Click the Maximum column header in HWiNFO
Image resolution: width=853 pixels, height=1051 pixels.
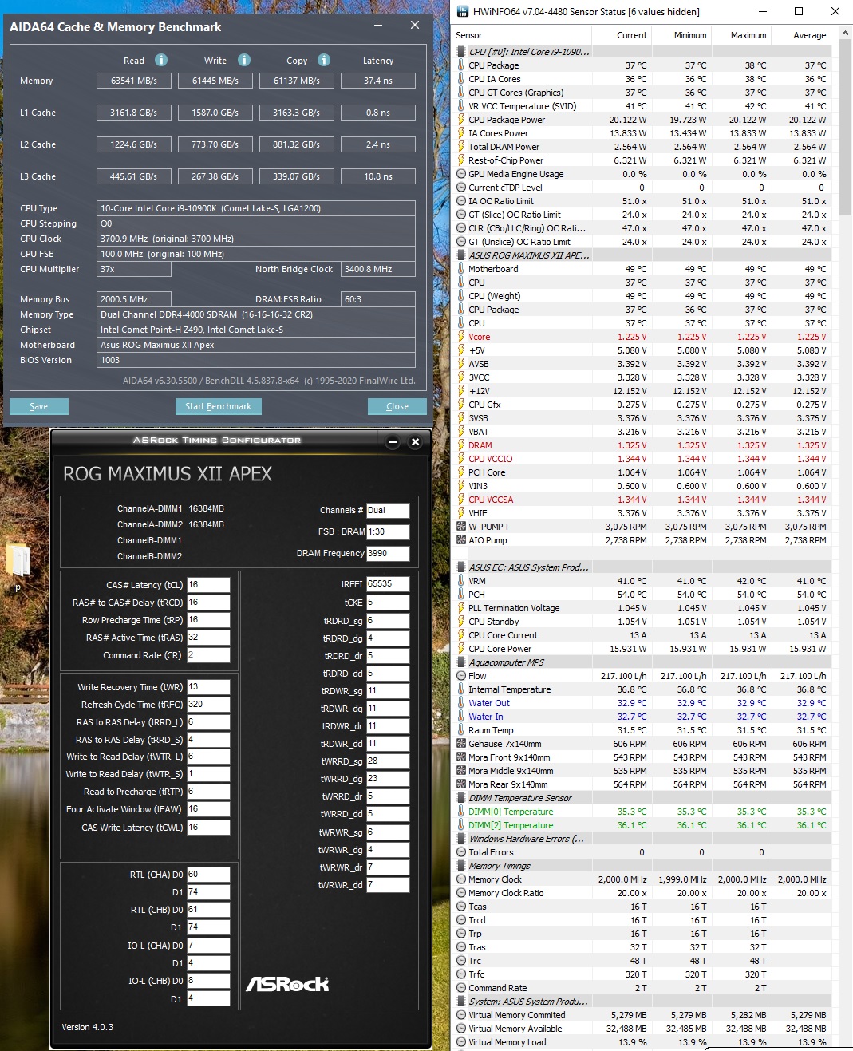pyautogui.click(x=741, y=35)
